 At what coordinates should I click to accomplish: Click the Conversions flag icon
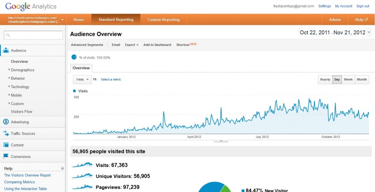(6, 157)
